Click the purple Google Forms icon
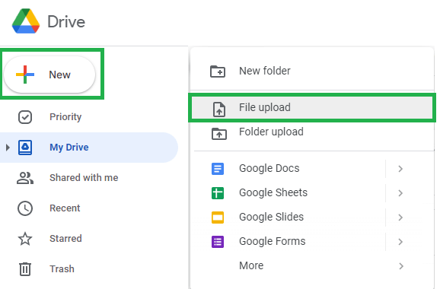This screenshot has width=440, height=289. pyautogui.click(x=218, y=242)
